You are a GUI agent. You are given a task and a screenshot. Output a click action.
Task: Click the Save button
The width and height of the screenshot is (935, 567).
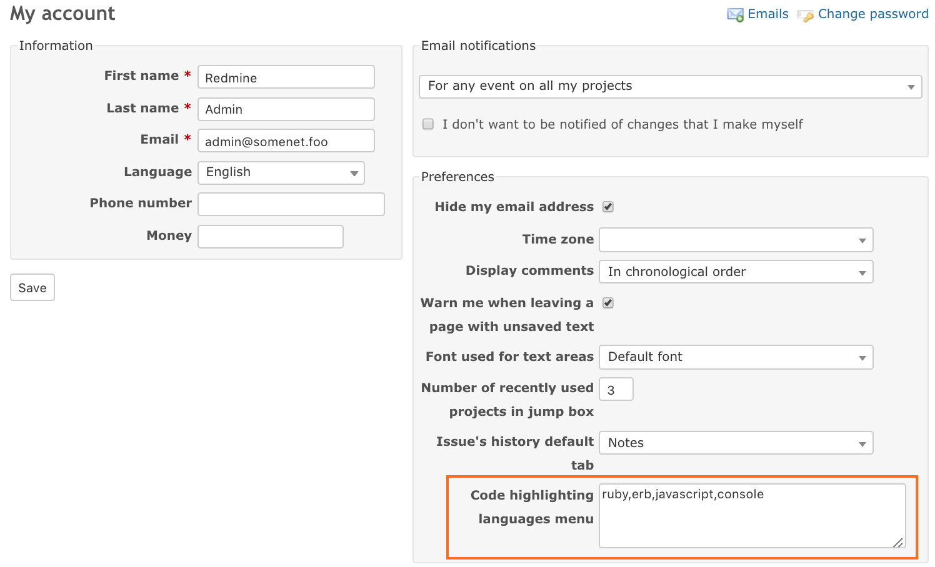32,288
